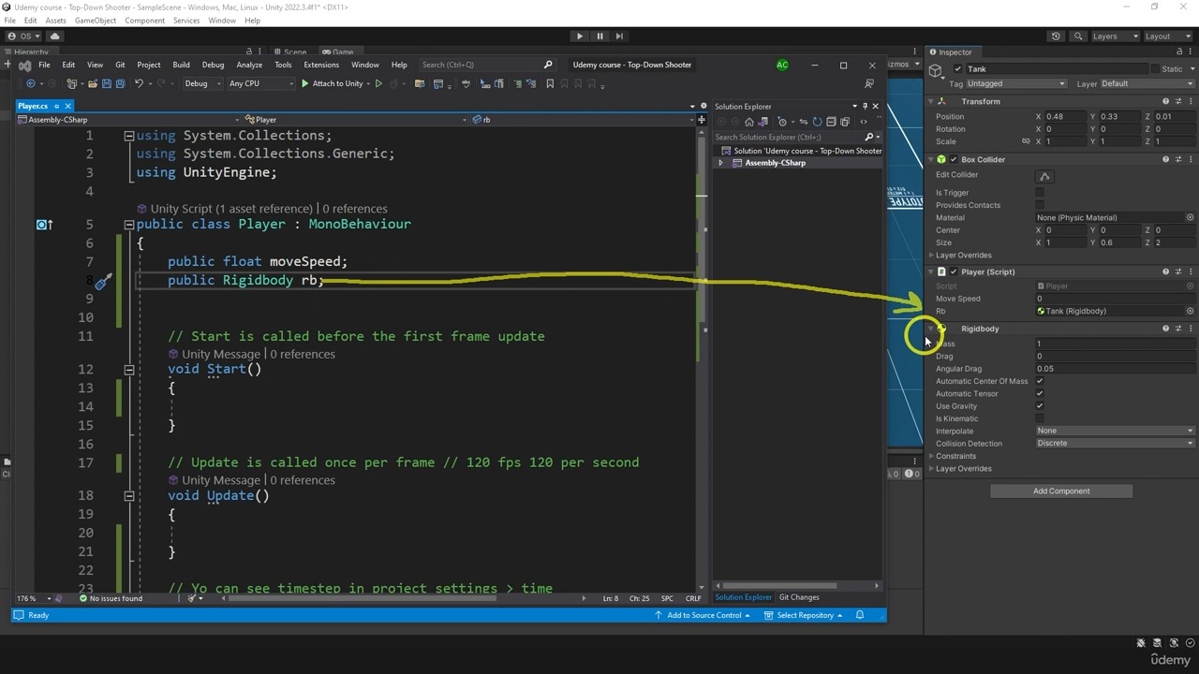The width and height of the screenshot is (1199, 674).
Task: Click Add to Source Control
Action: pos(703,615)
